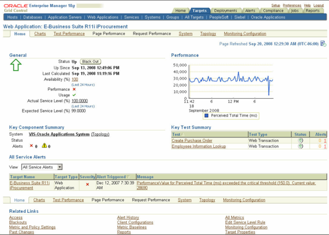This screenshot has height=235, width=329.
Task: Go to Systems subtab
Action: [x=153, y=17]
